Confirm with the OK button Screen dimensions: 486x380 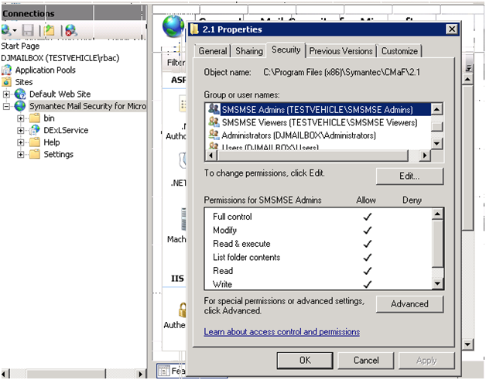tap(305, 360)
